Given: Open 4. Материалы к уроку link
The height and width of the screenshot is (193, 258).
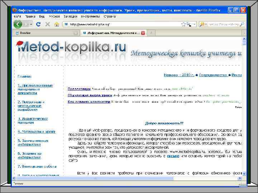Looking at the screenshot, I should coord(37,132).
